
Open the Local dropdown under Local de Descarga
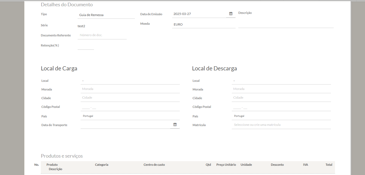281,81
